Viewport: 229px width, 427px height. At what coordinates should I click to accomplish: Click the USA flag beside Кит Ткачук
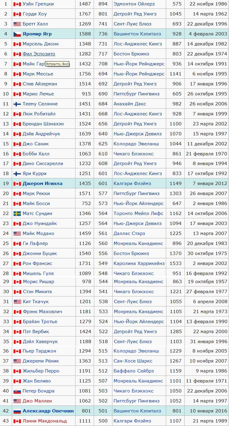click(18, 302)
